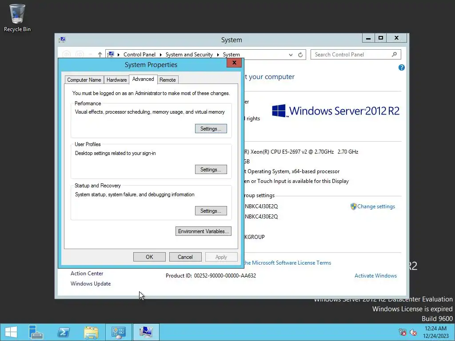This screenshot has width=455, height=341.
Task: Click the Start button in the taskbar
Action: (11, 332)
